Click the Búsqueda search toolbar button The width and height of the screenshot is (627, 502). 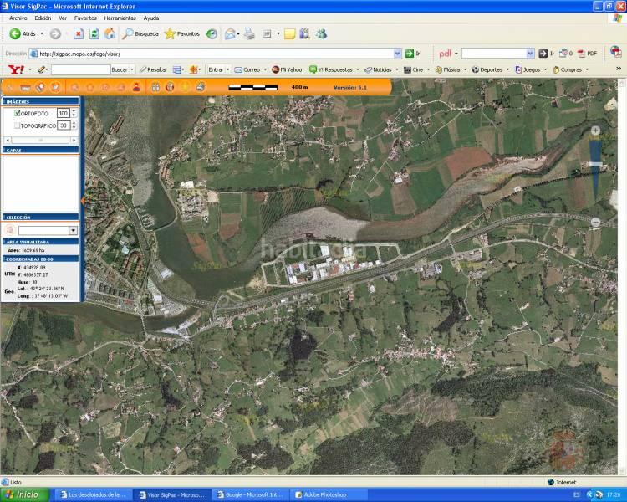pyautogui.click(x=140, y=33)
